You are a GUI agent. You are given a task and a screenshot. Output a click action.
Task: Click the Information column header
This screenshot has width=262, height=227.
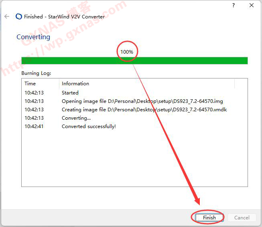pos(75,84)
